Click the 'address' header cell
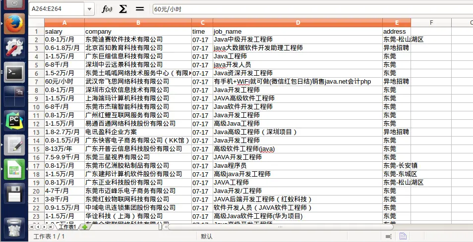The image size is (473, 242). (x=397, y=31)
